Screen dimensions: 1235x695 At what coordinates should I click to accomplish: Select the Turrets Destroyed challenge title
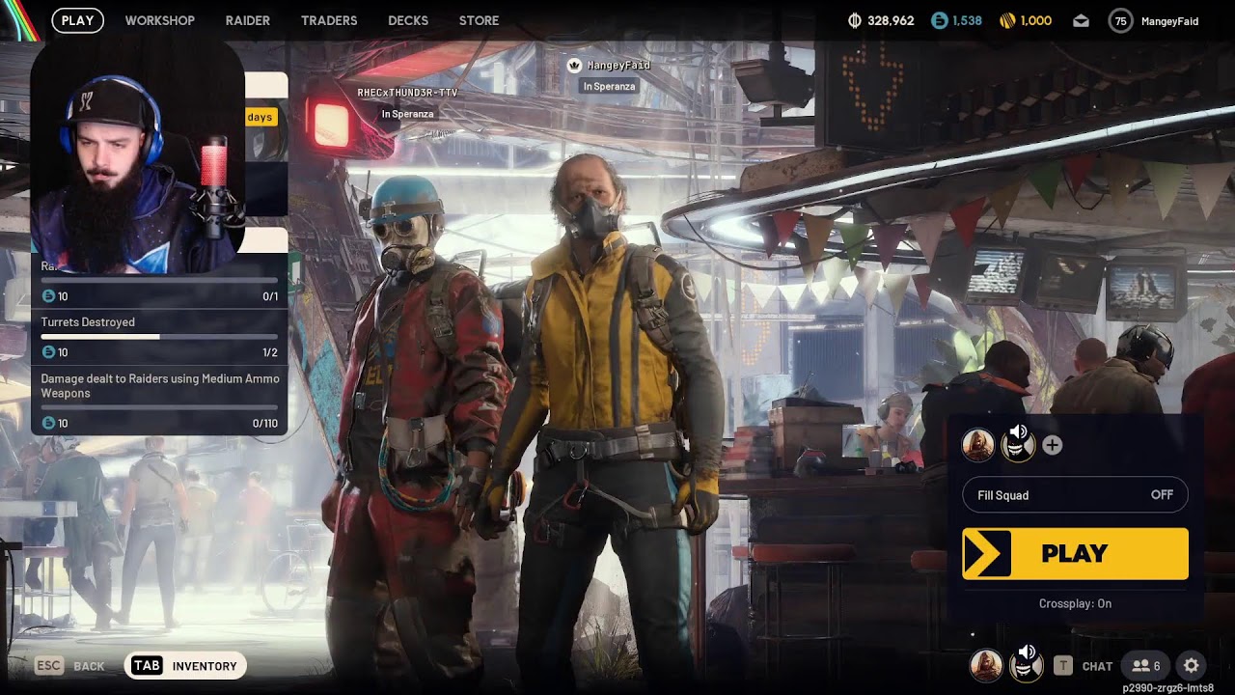(88, 322)
